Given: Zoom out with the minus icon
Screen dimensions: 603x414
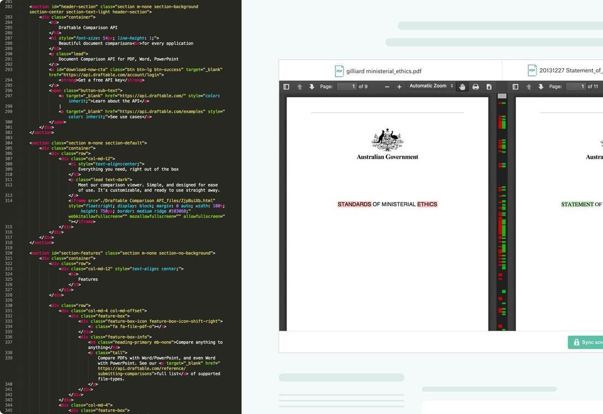Looking at the screenshot, I should [x=387, y=87].
